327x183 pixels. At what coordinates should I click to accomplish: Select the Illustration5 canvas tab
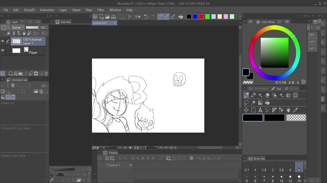[x=104, y=23]
